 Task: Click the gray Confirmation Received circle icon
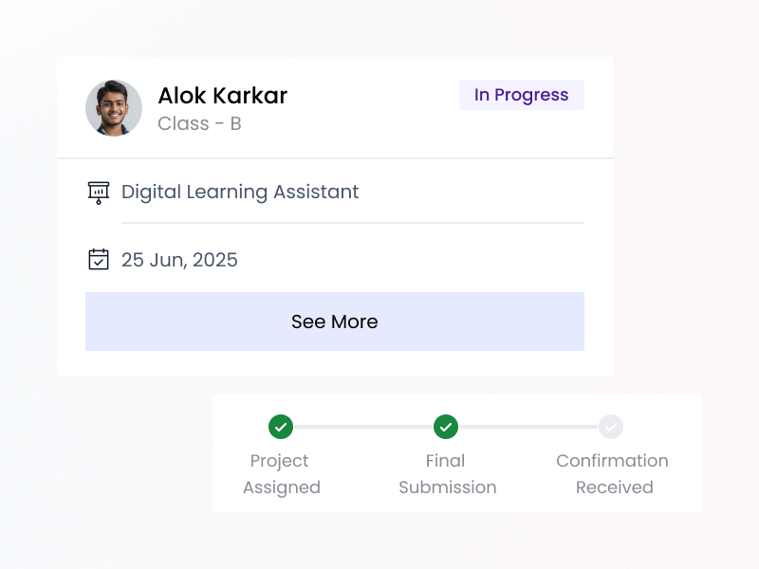[x=612, y=428]
